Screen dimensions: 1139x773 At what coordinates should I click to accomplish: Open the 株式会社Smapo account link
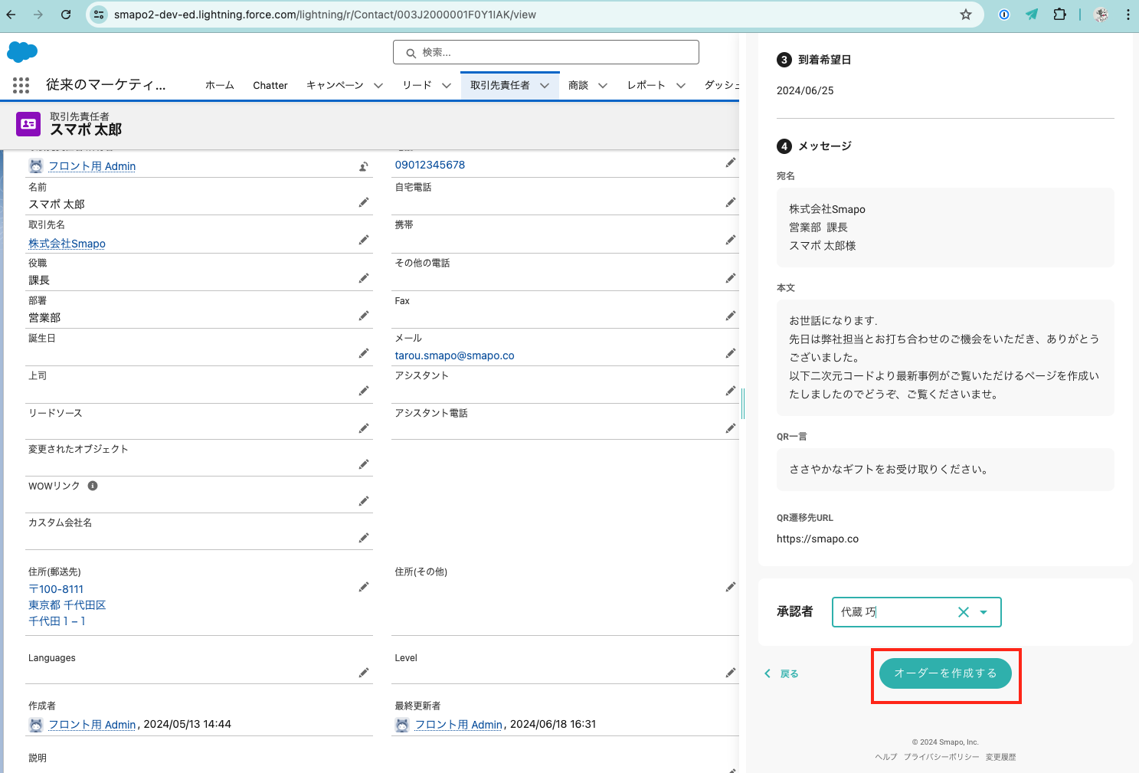coord(67,244)
